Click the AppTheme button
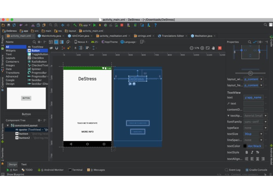 (x=110, y=42)
